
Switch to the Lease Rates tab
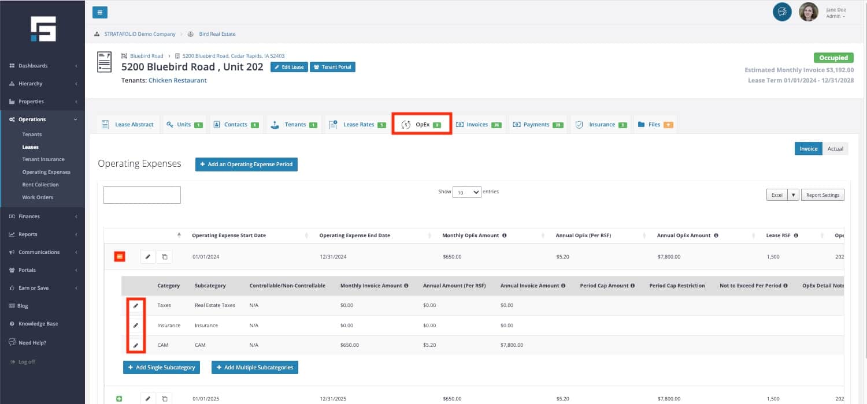tap(357, 125)
